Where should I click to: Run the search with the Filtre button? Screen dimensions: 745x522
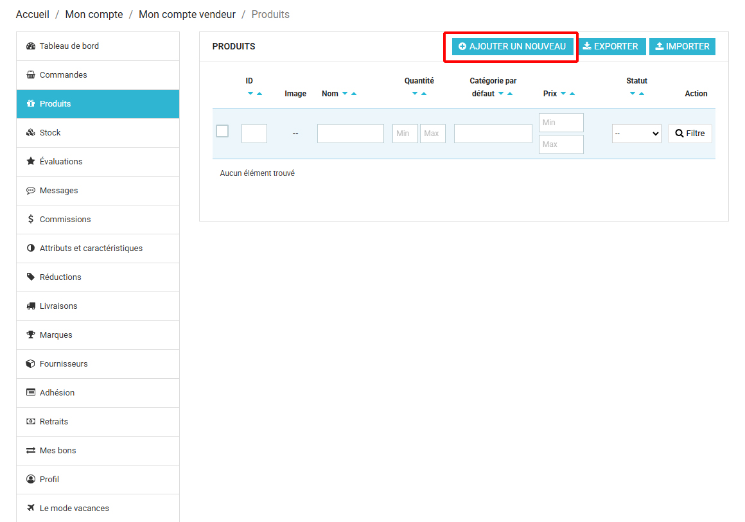(690, 134)
